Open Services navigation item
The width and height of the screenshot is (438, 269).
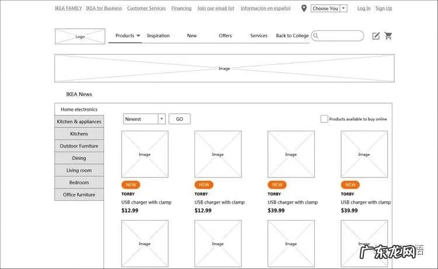[259, 36]
